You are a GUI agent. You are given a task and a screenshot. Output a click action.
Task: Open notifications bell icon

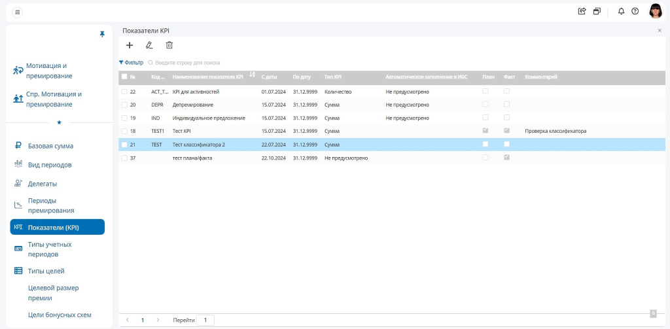pos(621,11)
